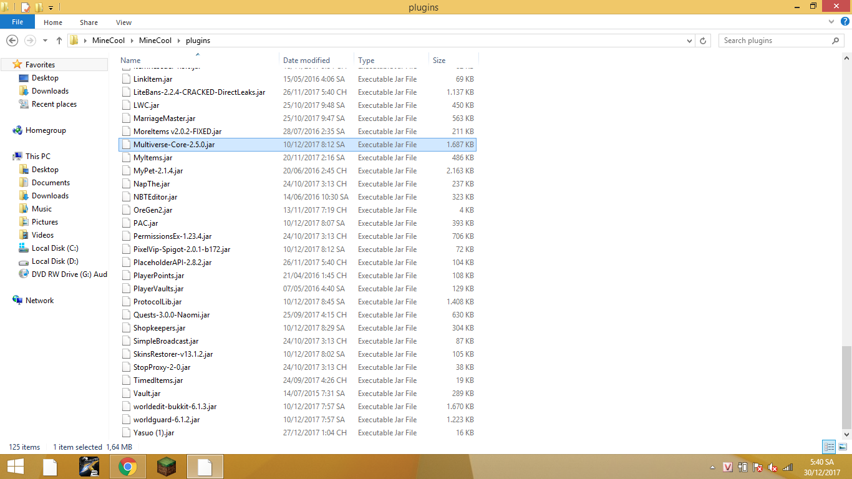Refresh the plugins folder view
Screen dimensions: 852x479
[x=703, y=41]
